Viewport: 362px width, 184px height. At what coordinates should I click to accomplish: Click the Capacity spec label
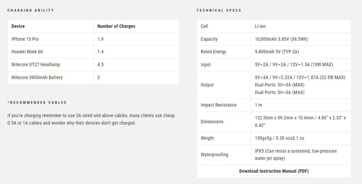click(209, 39)
